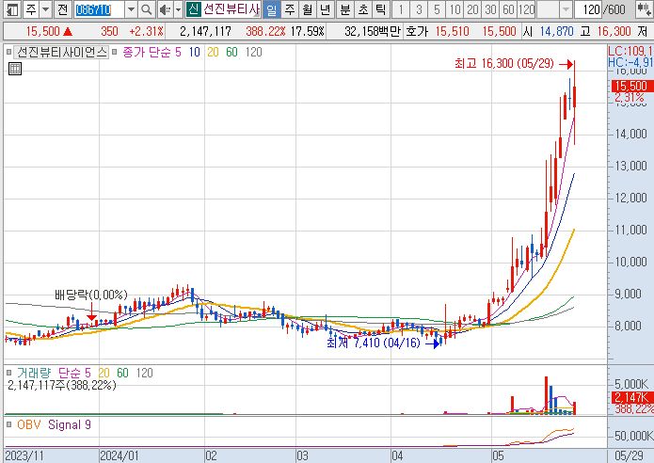Click the trading value 32,158백만
The image size is (654, 463).
click(x=373, y=31)
